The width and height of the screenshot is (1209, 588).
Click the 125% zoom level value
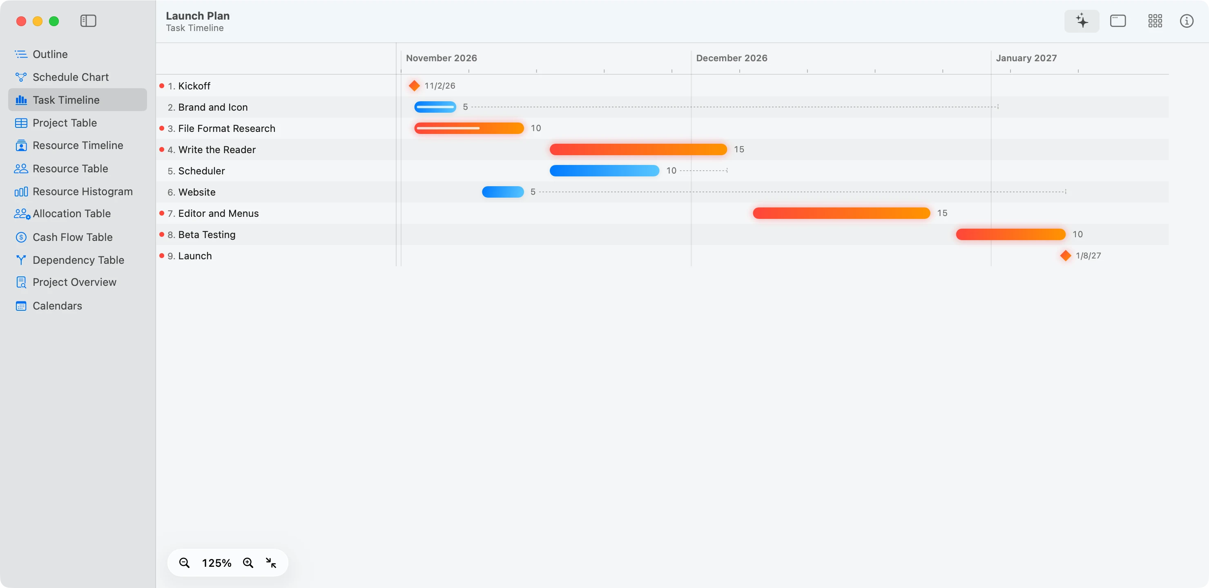point(216,563)
